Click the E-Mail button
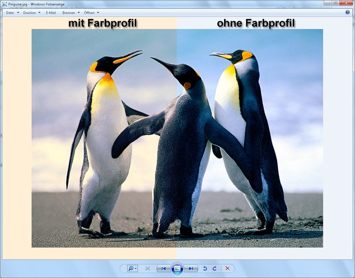355x278 pixels. coord(51,13)
